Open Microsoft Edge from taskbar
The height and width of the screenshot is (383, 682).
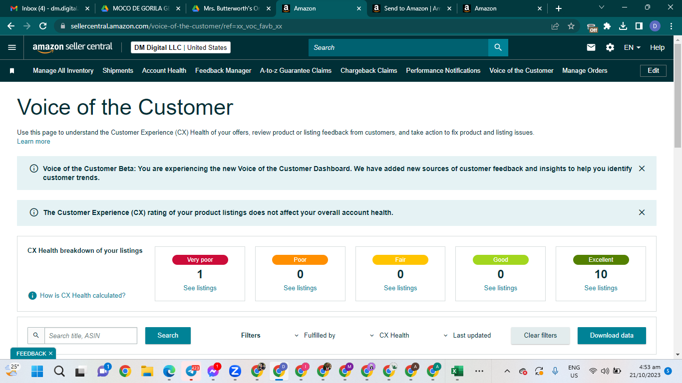(x=169, y=371)
